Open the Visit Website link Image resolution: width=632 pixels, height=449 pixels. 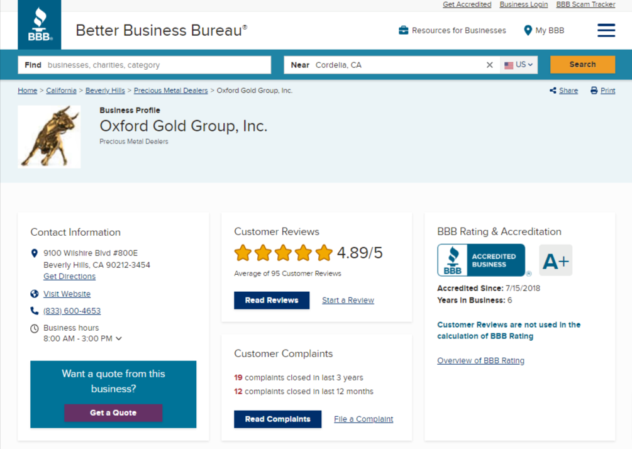coord(67,294)
